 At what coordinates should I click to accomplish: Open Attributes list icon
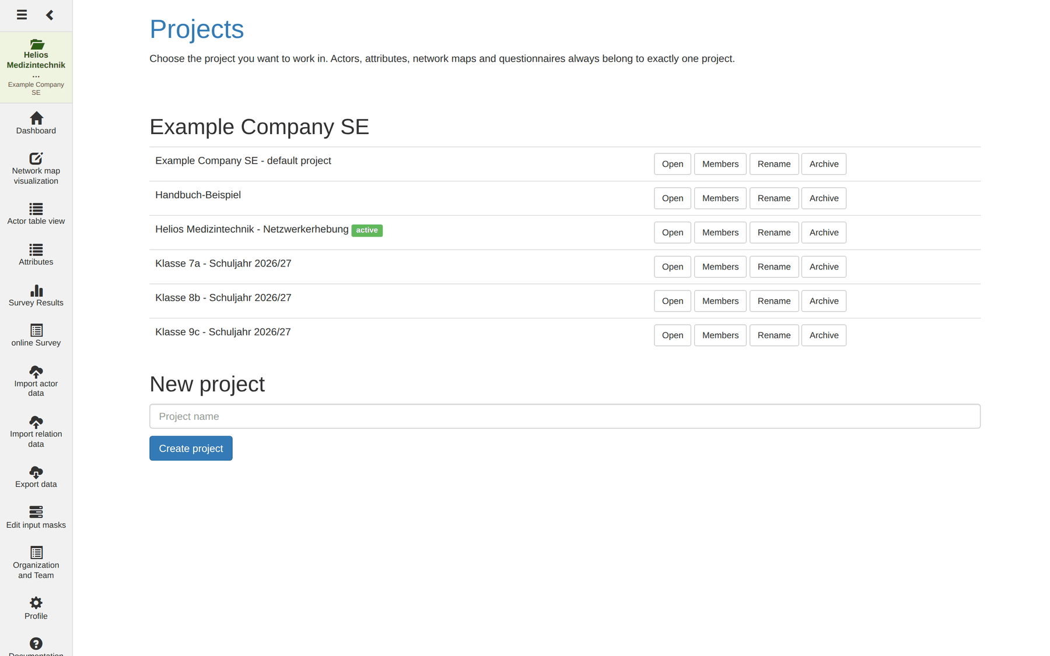(36, 250)
